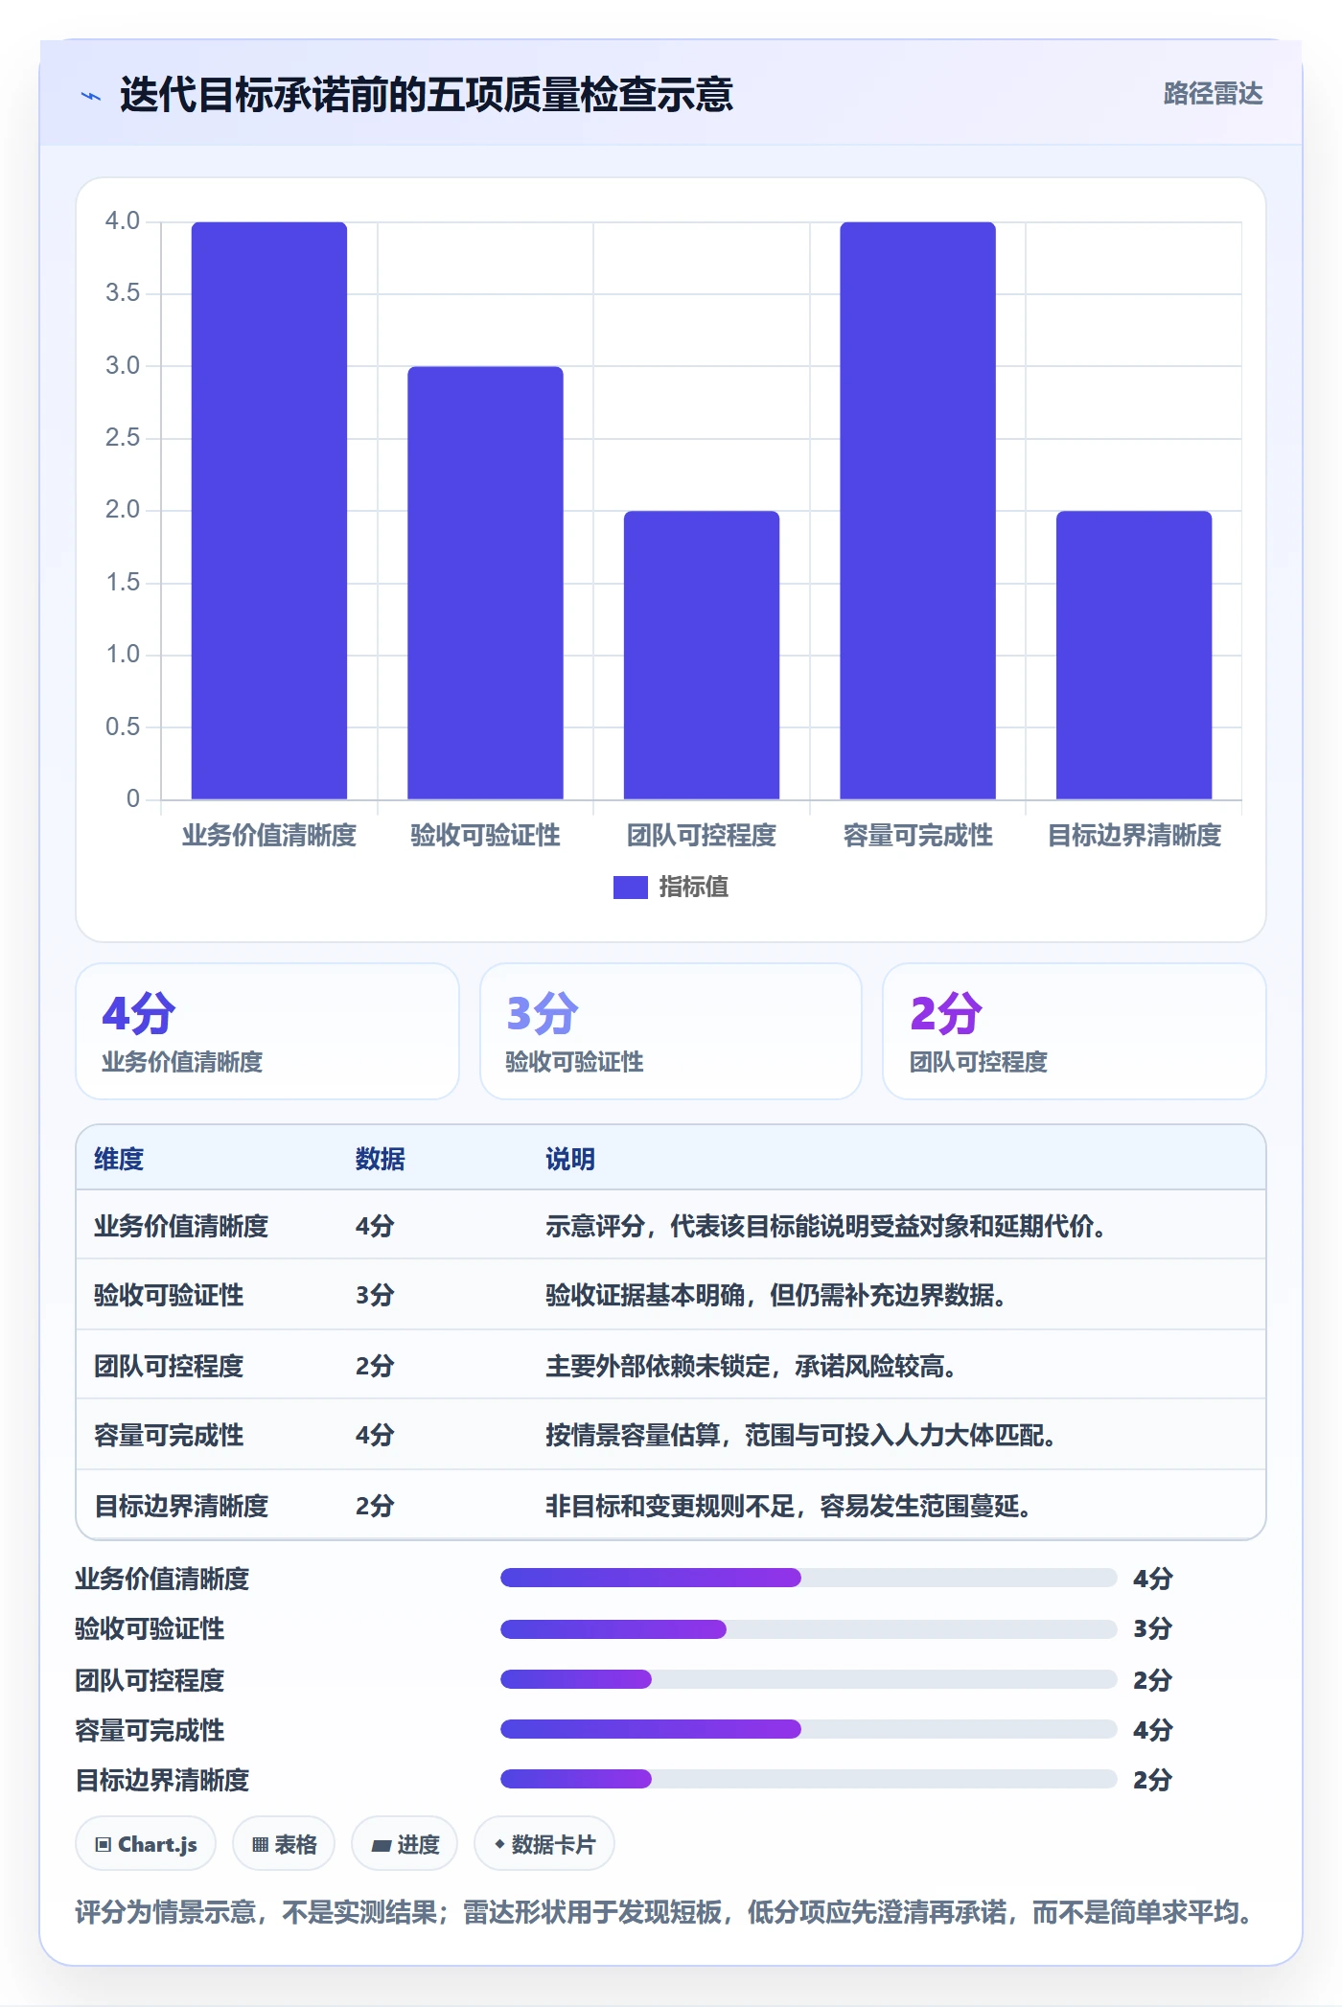
Task: Click 按情景容量估算 description cell
Action: point(800,1435)
